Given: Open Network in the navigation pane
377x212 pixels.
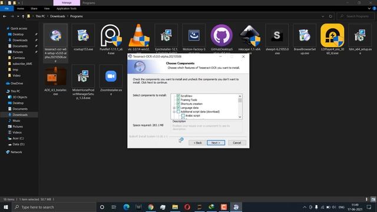Looking at the screenshot, I should click(16, 152).
